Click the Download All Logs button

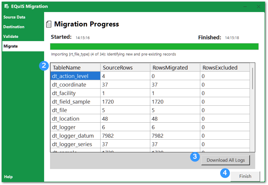pyautogui.click(x=226, y=160)
